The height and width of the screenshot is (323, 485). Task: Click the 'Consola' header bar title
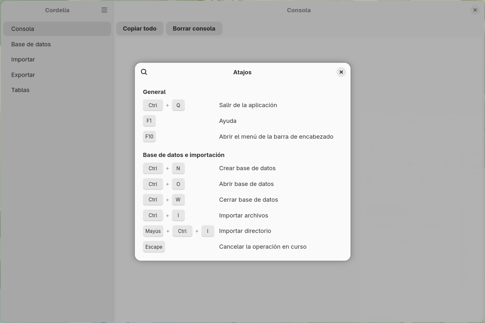[299, 10]
